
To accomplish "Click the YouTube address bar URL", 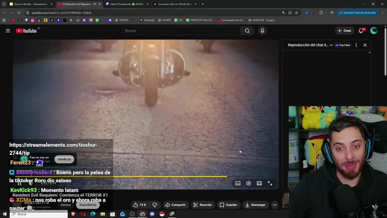I will point(61,13).
